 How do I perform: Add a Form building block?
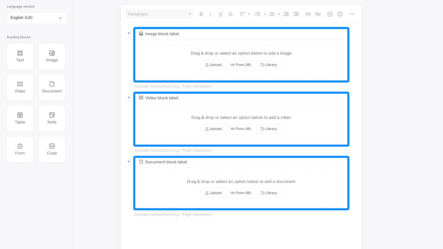pos(20,149)
